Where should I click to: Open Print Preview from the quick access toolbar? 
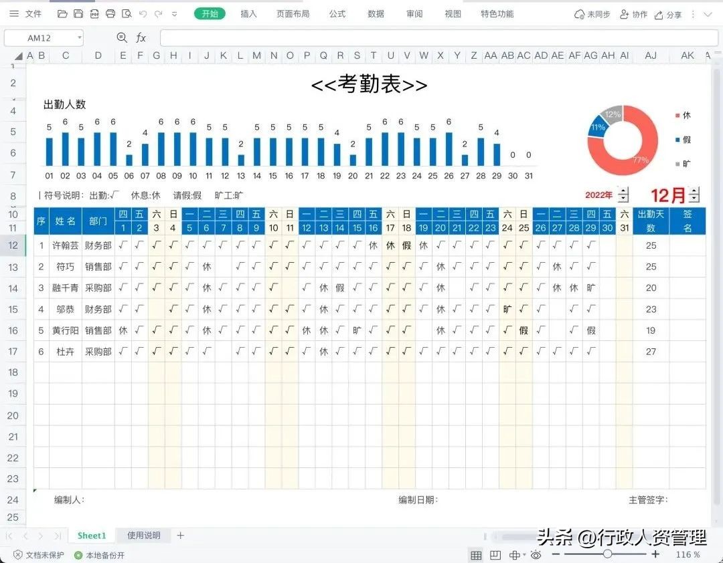click(x=126, y=13)
